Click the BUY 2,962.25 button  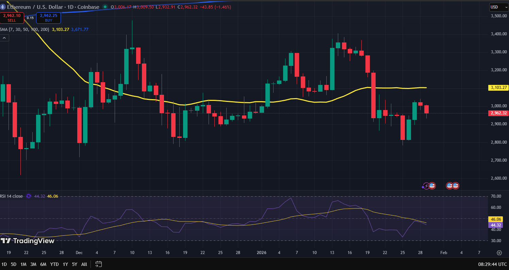coord(48,18)
